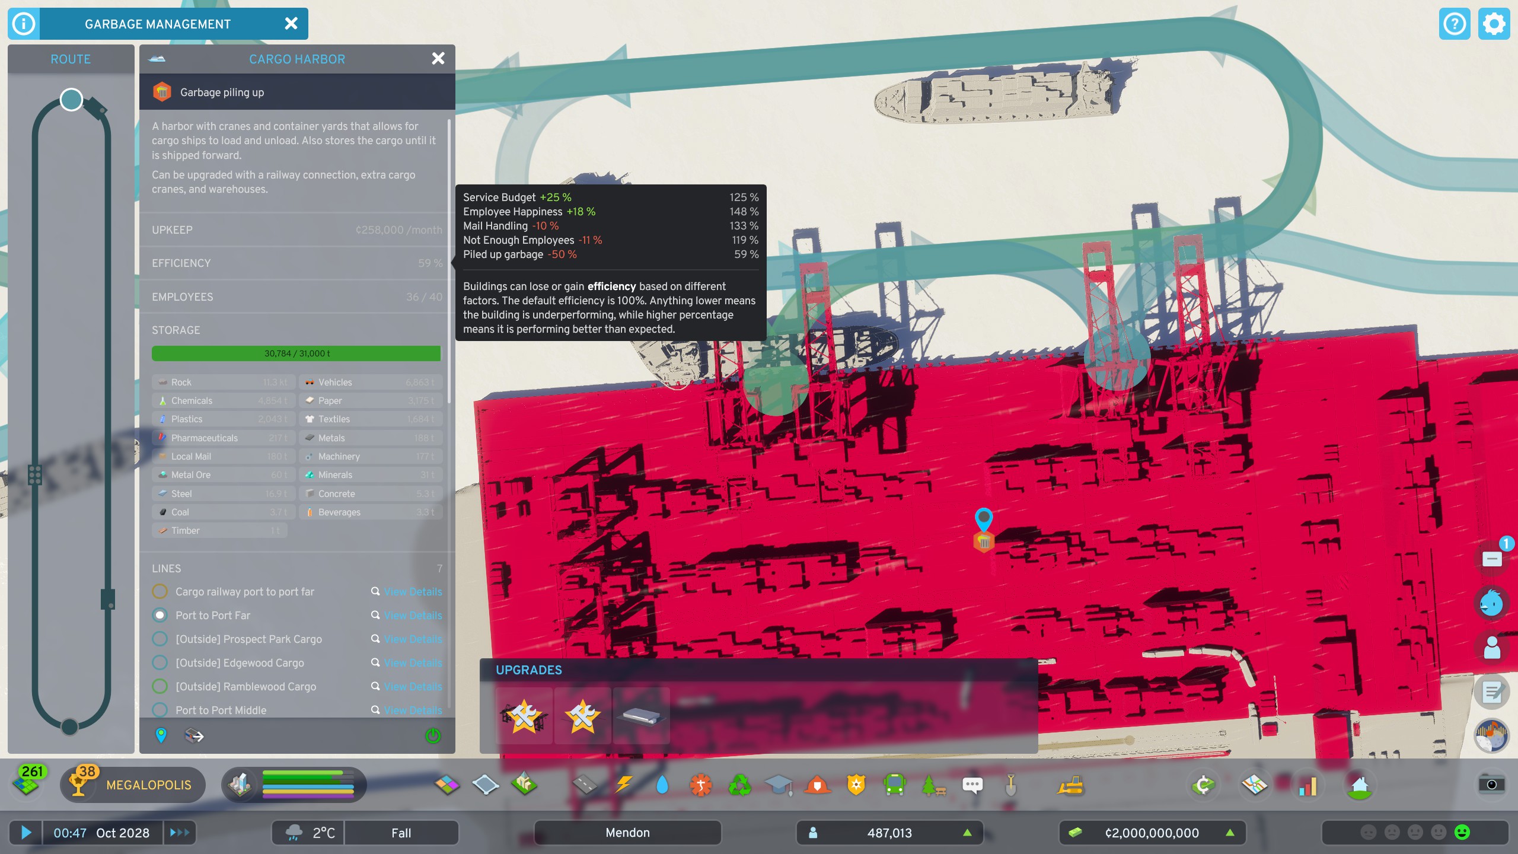Open the Fire and Rescue menu
The width and height of the screenshot is (1518, 854).
tap(818, 785)
